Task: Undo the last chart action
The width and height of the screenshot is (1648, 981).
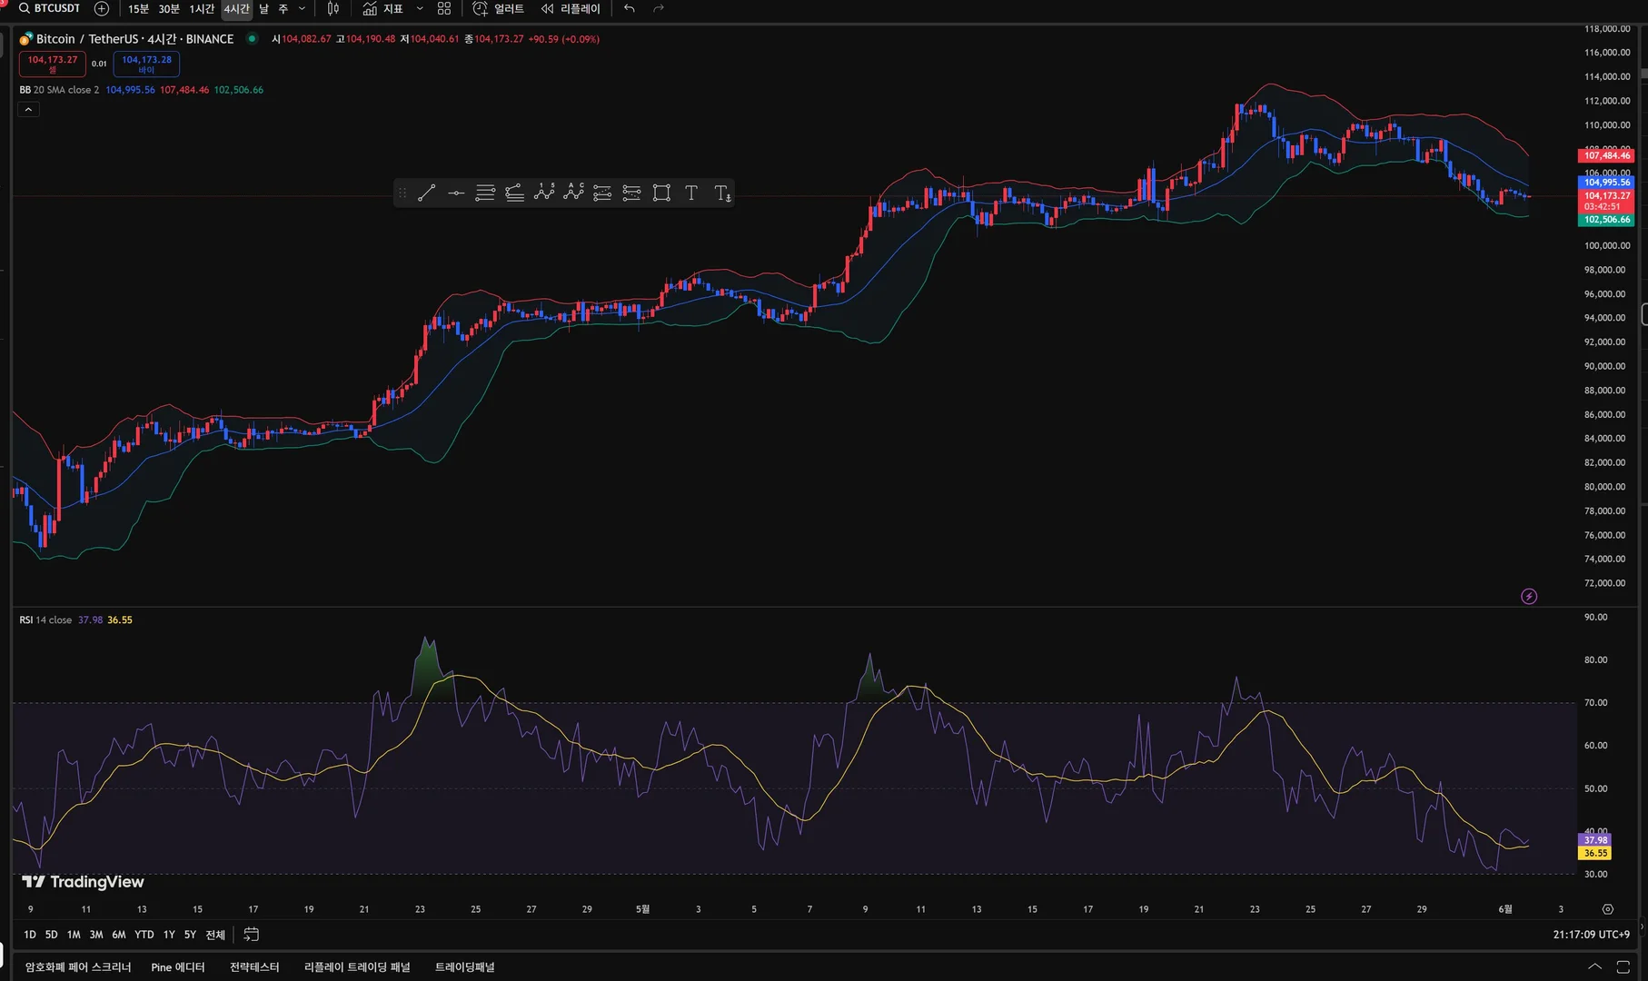Action: point(630,9)
